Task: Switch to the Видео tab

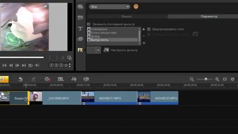Action: click(127, 16)
